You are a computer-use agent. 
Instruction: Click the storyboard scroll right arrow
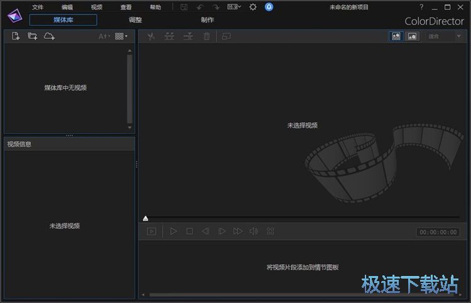tap(460, 295)
